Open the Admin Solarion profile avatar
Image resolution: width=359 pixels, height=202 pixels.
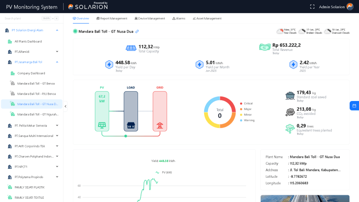(350, 6)
